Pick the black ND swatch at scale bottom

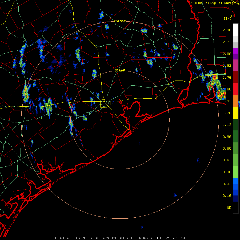[235, 207]
